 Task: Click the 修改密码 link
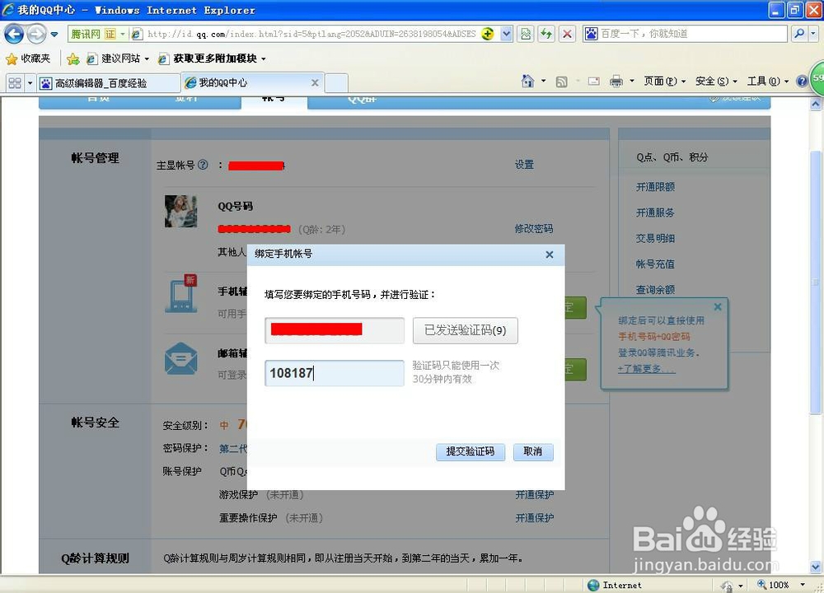click(x=533, y=228)
